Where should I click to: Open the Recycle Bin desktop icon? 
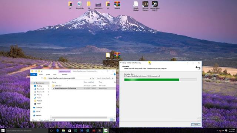tap(80, 5)
